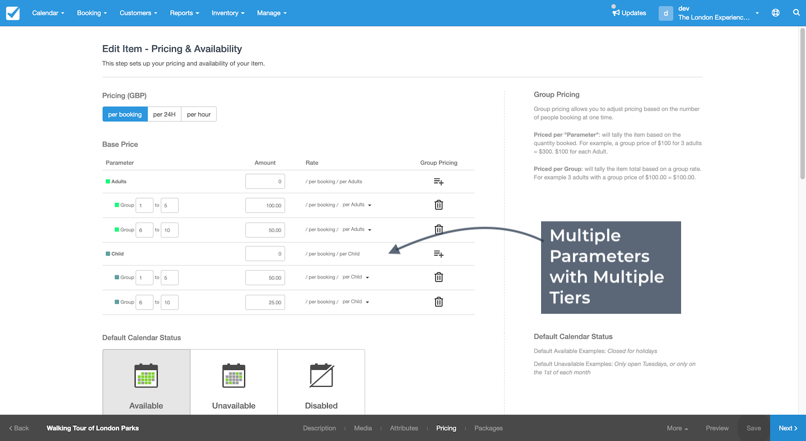Viewport: 806px width, 441px height.
Task: Edit the Child 25.00 amount field
Action: click(265, 303)
